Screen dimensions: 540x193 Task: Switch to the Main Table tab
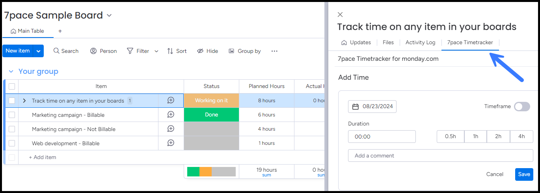pos(28,31)
